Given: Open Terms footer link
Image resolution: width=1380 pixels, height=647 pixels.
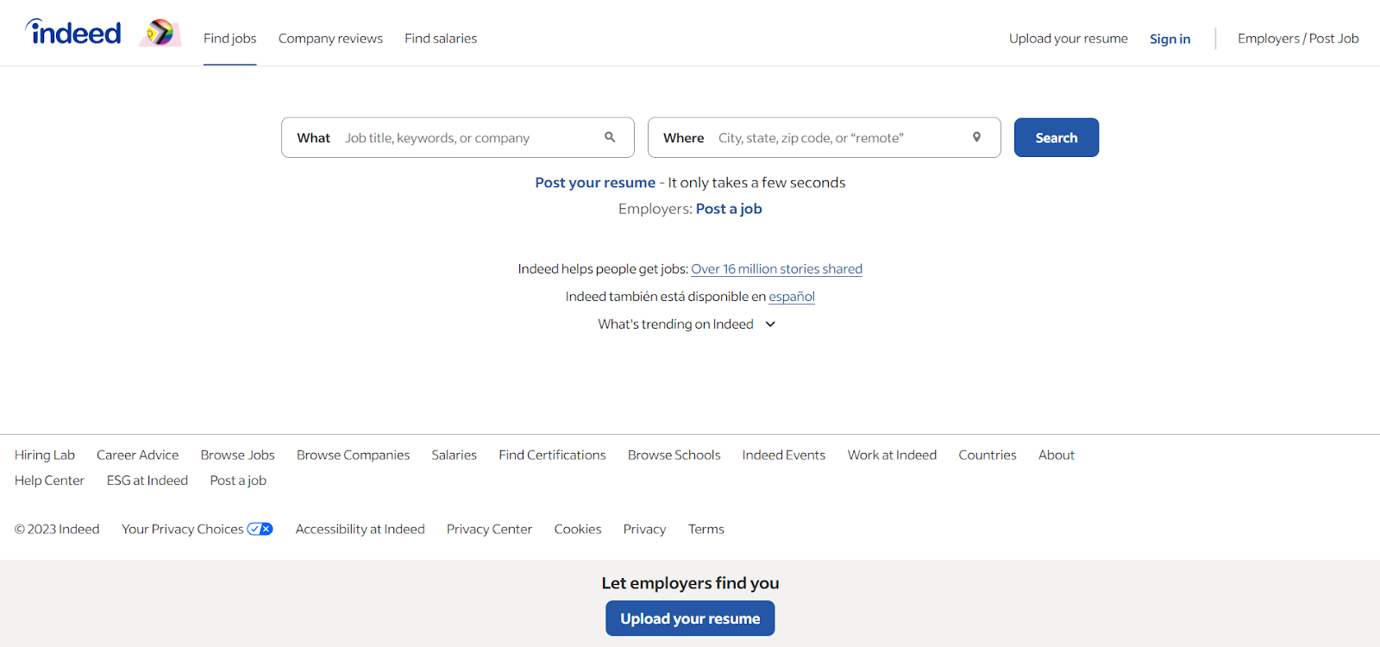Looking at the screenshot, I should click(706, 529).
